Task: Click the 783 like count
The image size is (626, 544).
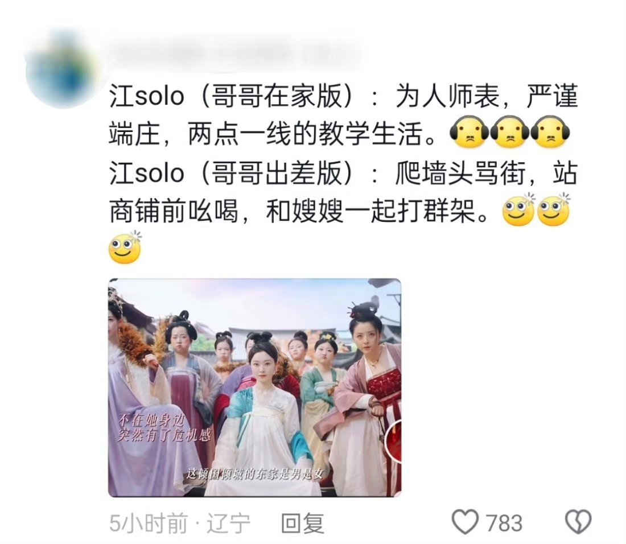Action: pyautogui.click(x=504, y=522)
